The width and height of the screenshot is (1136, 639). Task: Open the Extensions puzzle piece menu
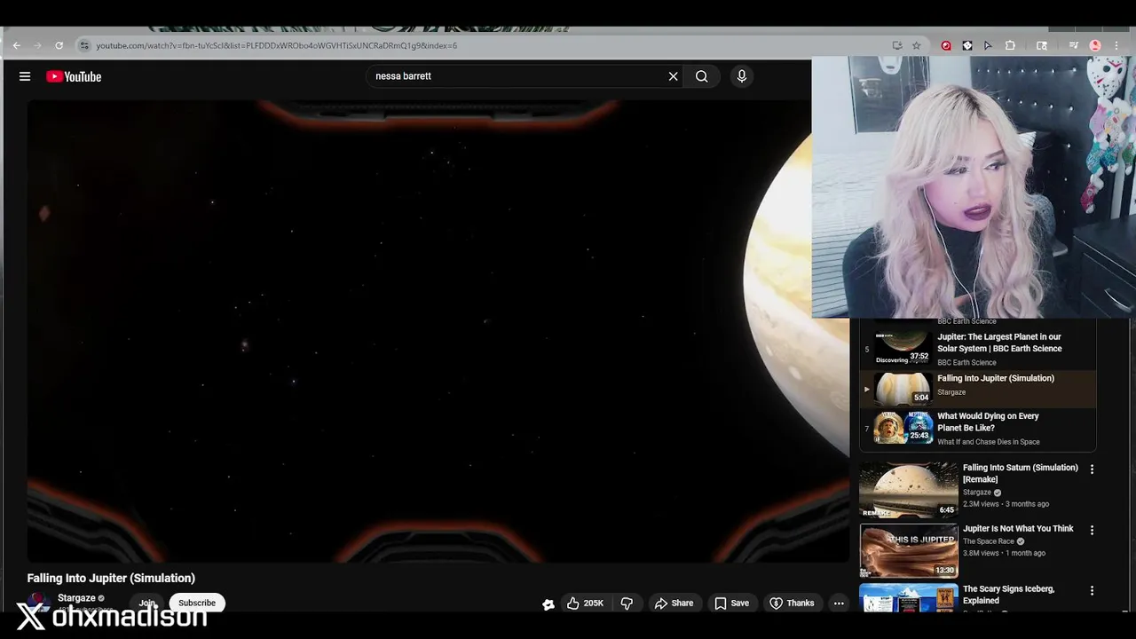(1010, 45)
